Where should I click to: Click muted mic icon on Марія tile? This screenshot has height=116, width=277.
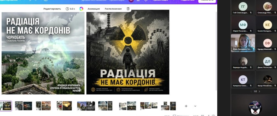[251, 31]
